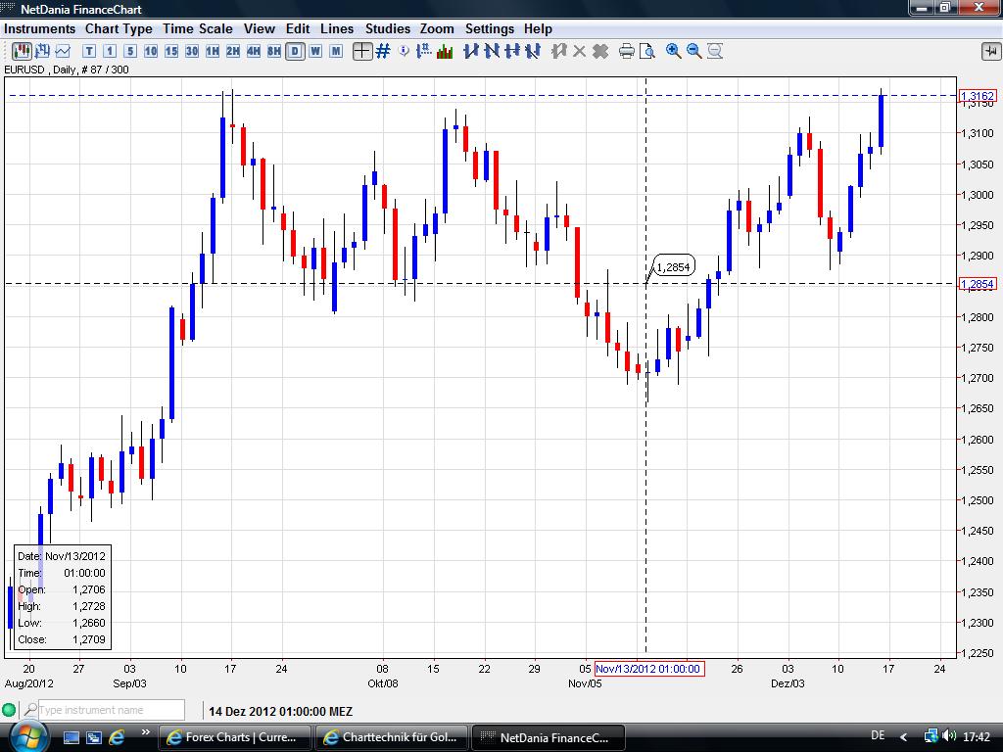Screen dimensions: 1003x752
Task: Click the search magnifier beside instrument field
Action: [30, 710]
